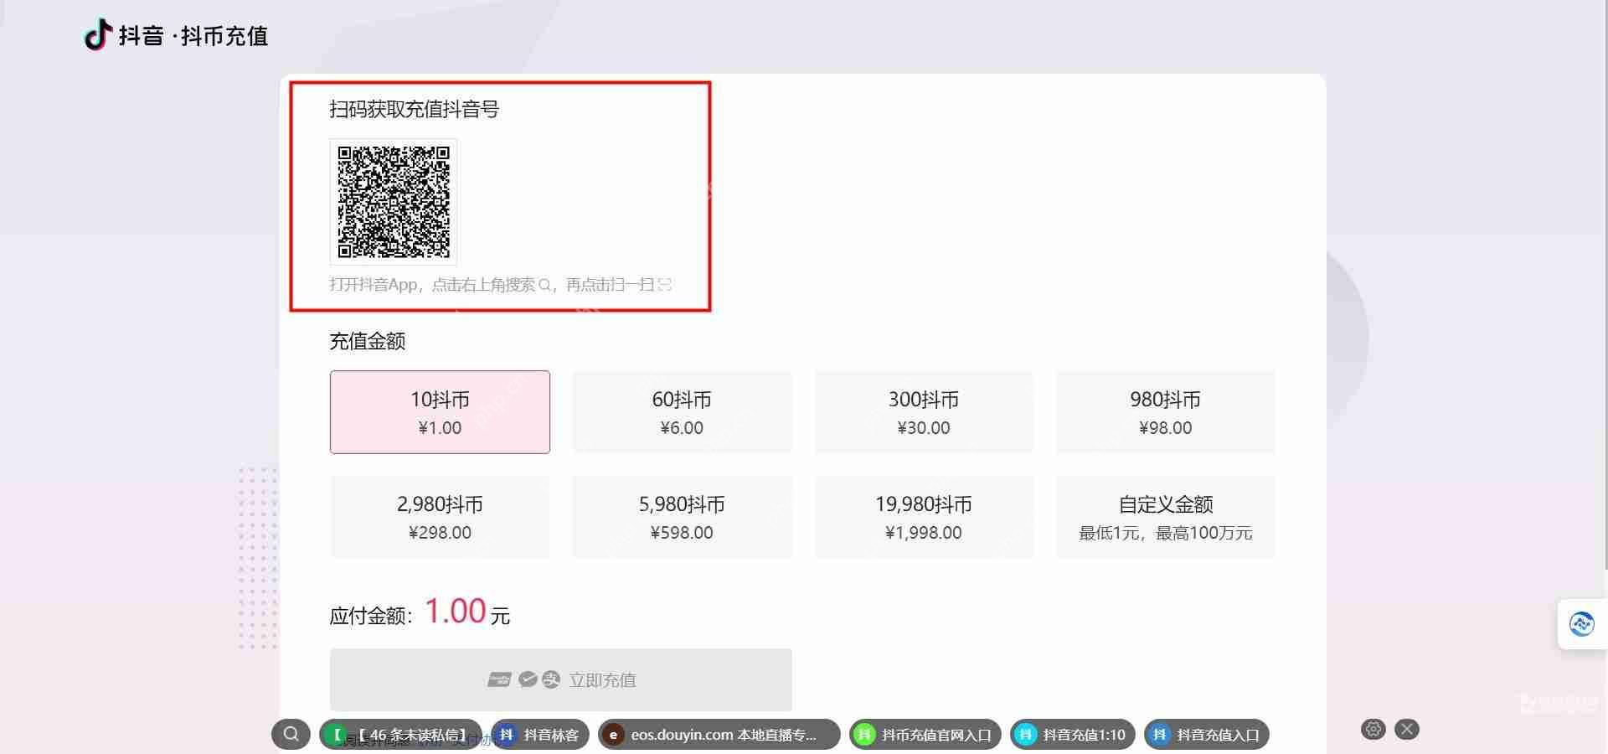
Task: Choose the 2,980抖币 recharge amount
Action: (x=440, y=517)
